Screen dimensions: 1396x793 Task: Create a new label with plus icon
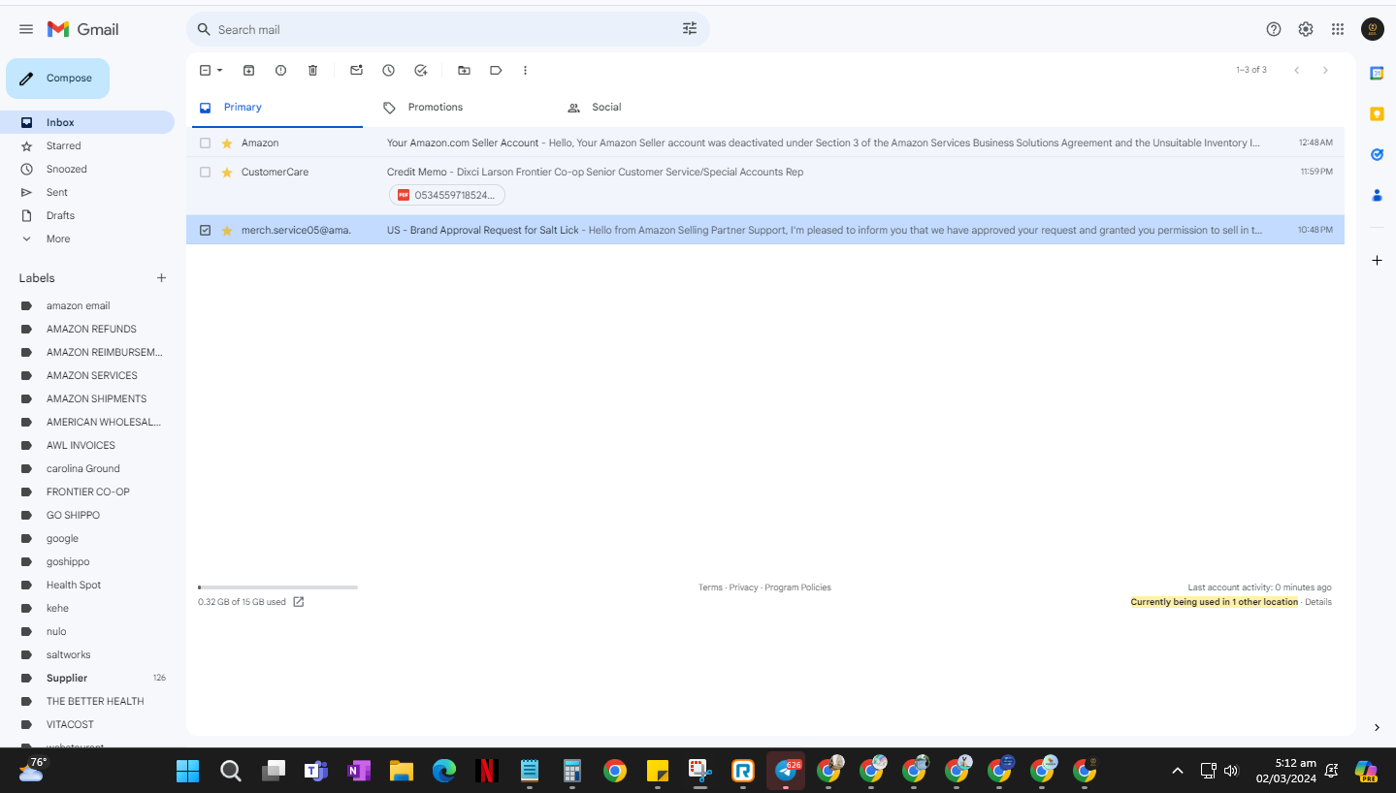(161, 278)
